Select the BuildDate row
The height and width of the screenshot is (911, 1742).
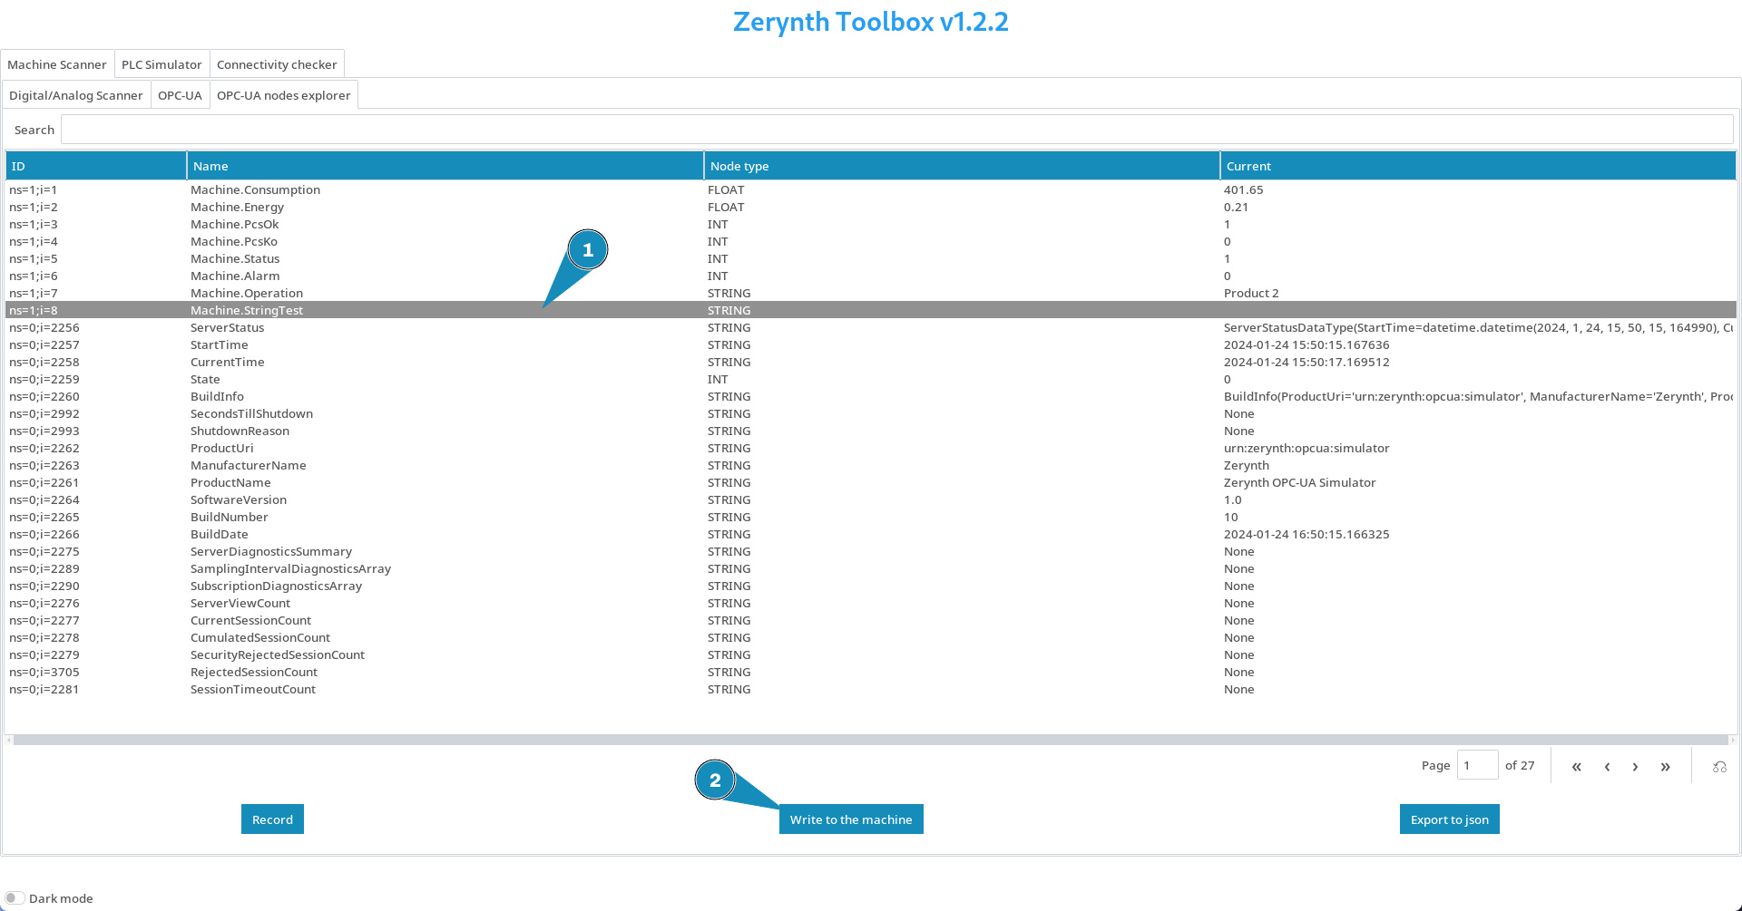point(871,534)
